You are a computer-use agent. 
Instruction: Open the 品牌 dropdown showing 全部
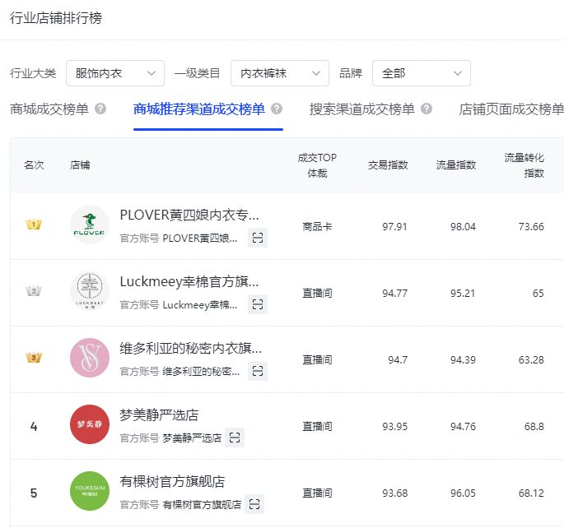pyautogui.click(x=422, y=73)
